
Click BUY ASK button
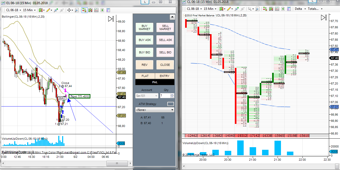click(144, 40)
